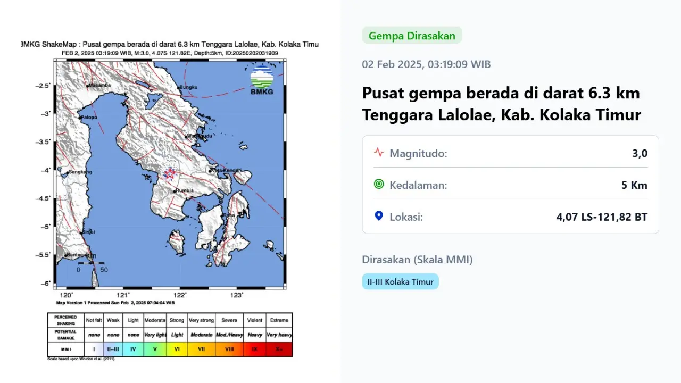Click the green V MMI color cell

pyautogui.click(x=155, y=349)
